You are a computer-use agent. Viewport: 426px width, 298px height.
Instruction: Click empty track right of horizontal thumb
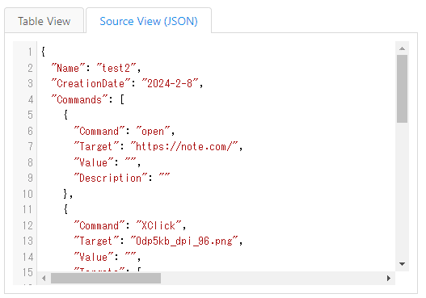point(272,278)
